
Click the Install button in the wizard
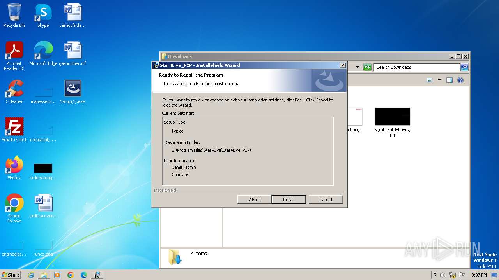(288, 199)
